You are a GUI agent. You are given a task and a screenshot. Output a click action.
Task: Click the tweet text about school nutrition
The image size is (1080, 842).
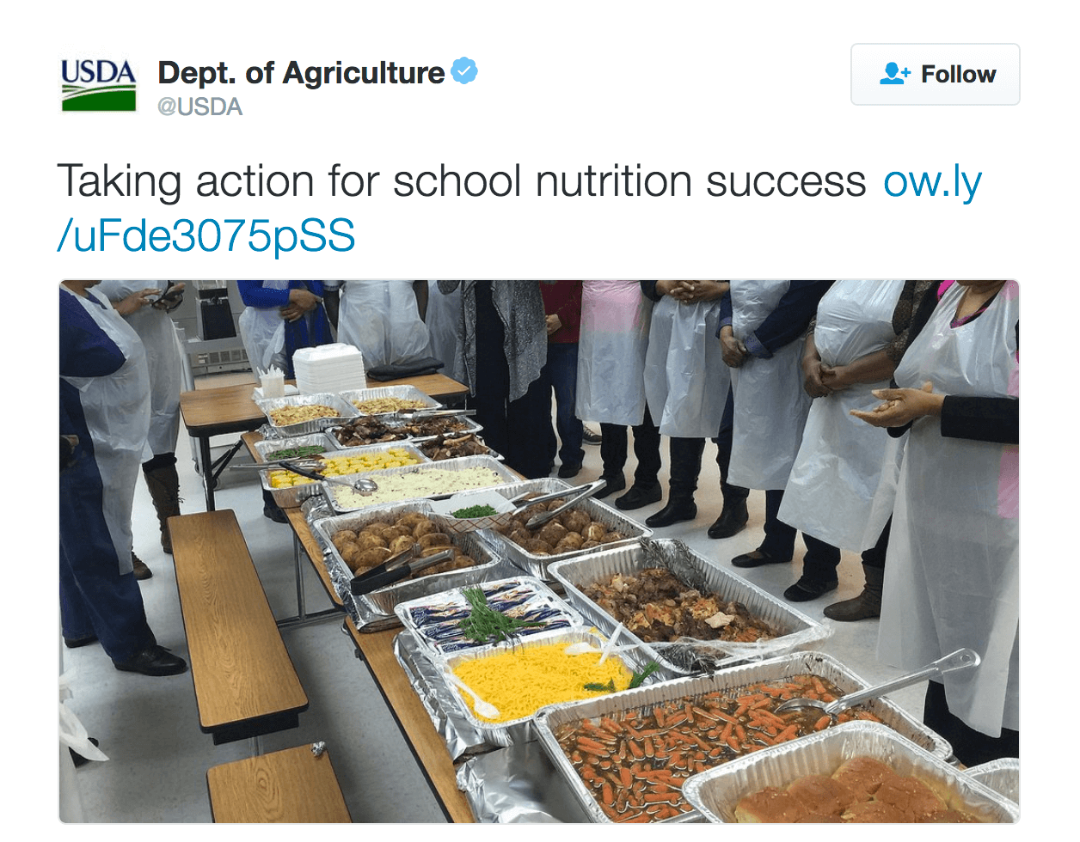(461, 182)
